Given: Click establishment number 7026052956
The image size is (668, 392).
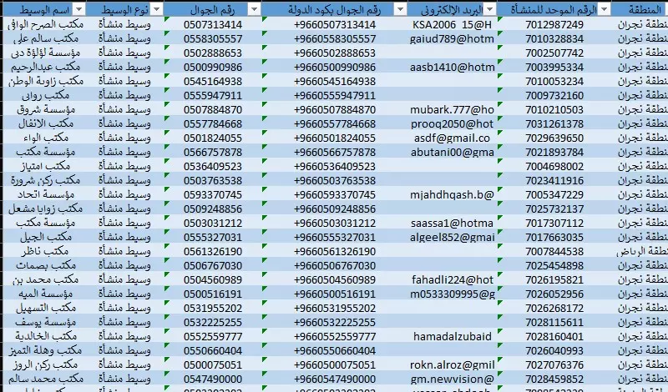Looking at the screenshot, I should pyautogui.click(x=554, y=294).
